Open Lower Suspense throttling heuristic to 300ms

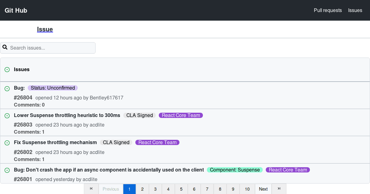[x=67, y=115]
